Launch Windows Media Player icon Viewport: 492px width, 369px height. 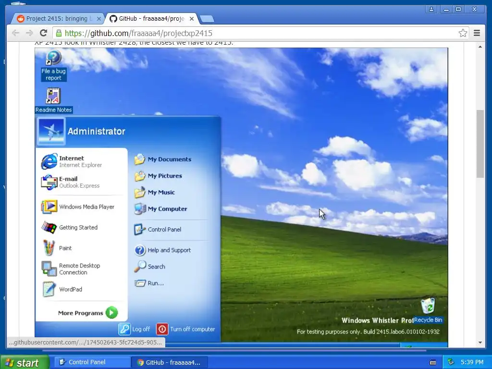(x=49, y=207)
